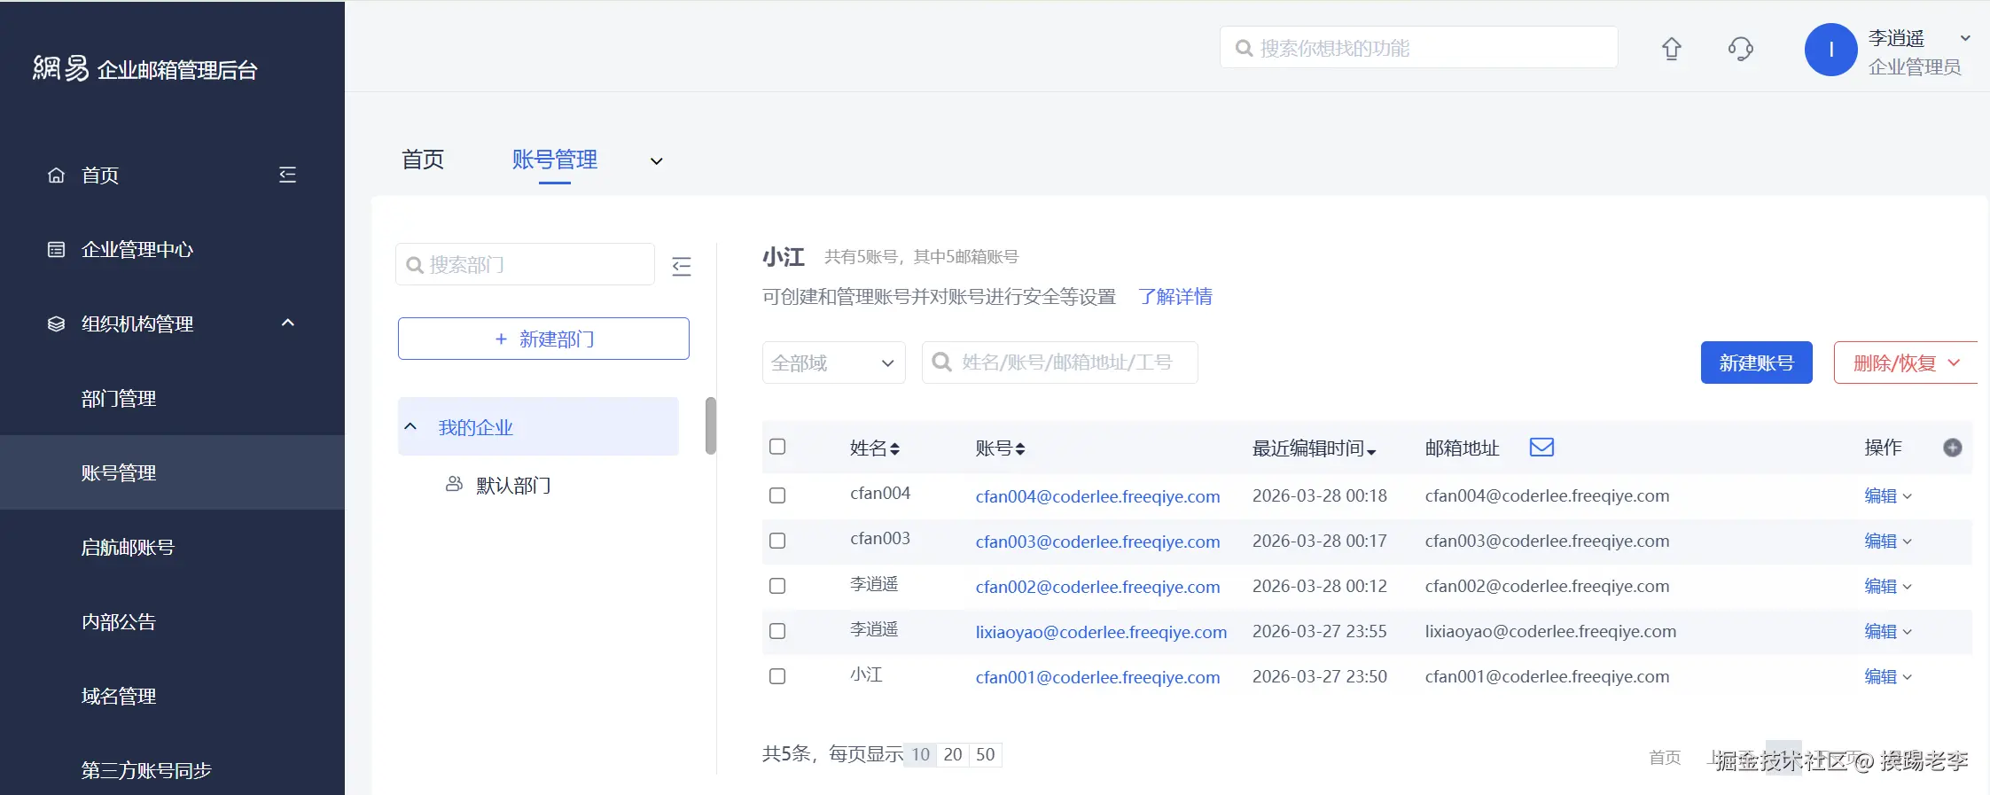Open 编辑 dropdown for cfan001
The width and height of the screenshot is (1990, 795).
pyautogui.click(x=1888, y=677)
